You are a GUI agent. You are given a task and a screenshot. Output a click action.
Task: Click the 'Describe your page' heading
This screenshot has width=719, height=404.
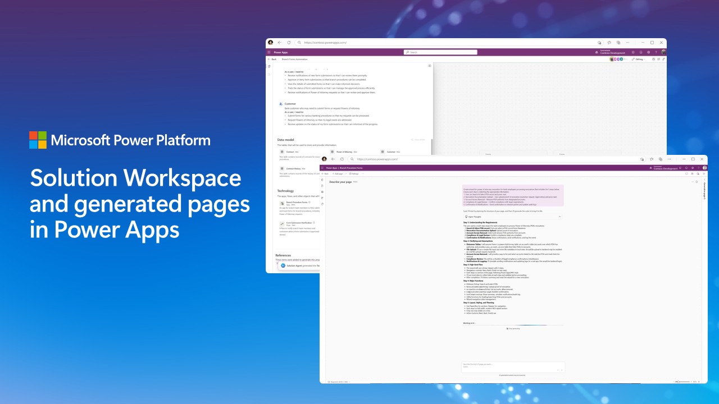[340, 182]
